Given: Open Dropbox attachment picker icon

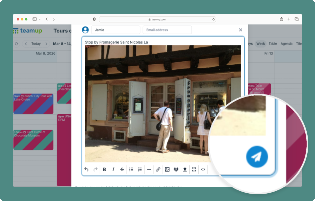Looking at the screenshot, I should tap(176, 169).
